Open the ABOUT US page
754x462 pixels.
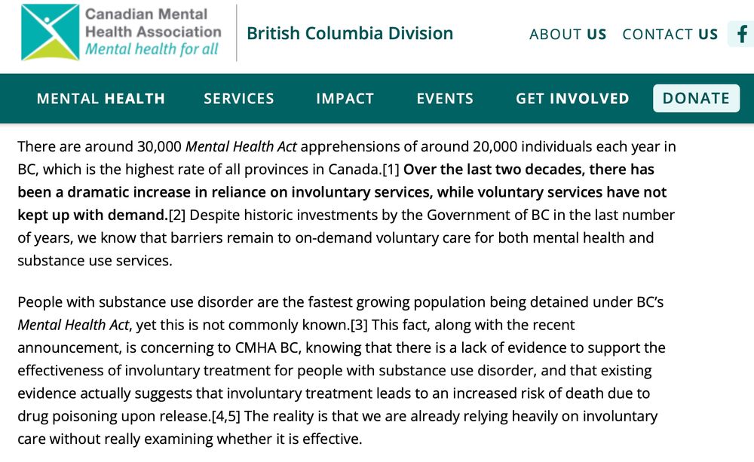click(x=568, y=34)
